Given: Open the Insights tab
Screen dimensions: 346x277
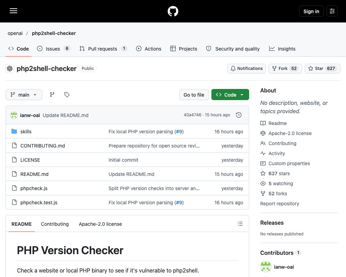Looking at the screenshot, I should (282, 48).
